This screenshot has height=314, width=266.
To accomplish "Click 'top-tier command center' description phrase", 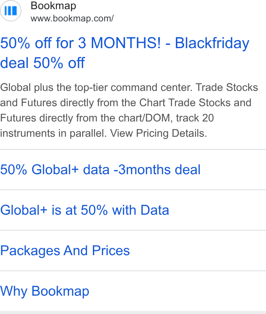I will [133, 87].
